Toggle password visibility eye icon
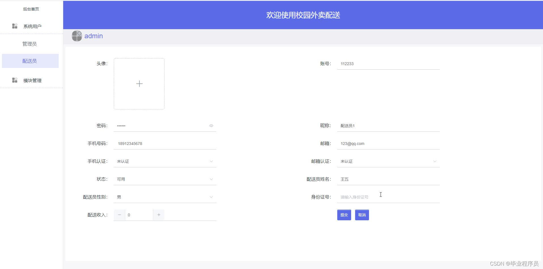This screenshot has width=543, height=269. (x=211, y=126)
